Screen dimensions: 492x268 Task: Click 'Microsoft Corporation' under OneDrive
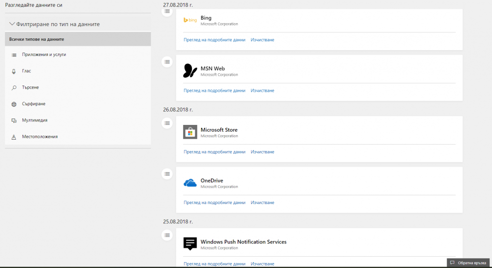click(x=219, y=186)
